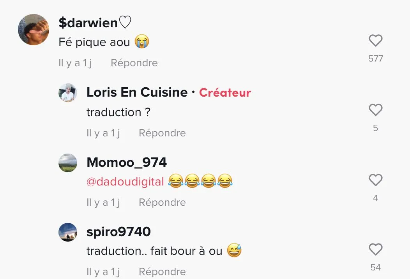Go to spiro9740's profile by username
This screenshot has height=279, width=410.
[119, 232]
